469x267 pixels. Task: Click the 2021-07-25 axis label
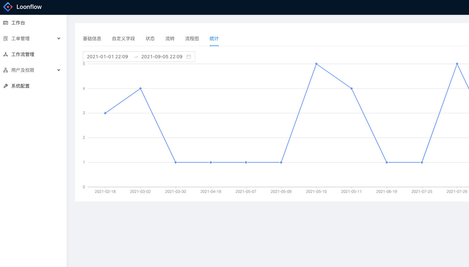(422, 192)
